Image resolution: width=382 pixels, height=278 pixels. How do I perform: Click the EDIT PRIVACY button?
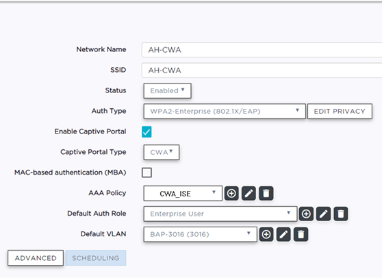[340, 112]
